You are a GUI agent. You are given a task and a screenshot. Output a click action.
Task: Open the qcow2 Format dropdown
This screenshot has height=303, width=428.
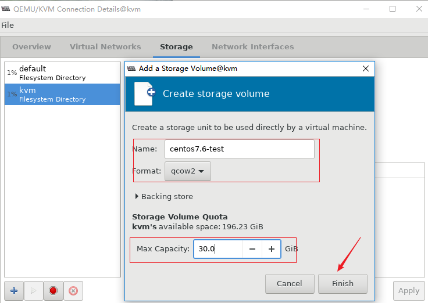coord(188,171)
